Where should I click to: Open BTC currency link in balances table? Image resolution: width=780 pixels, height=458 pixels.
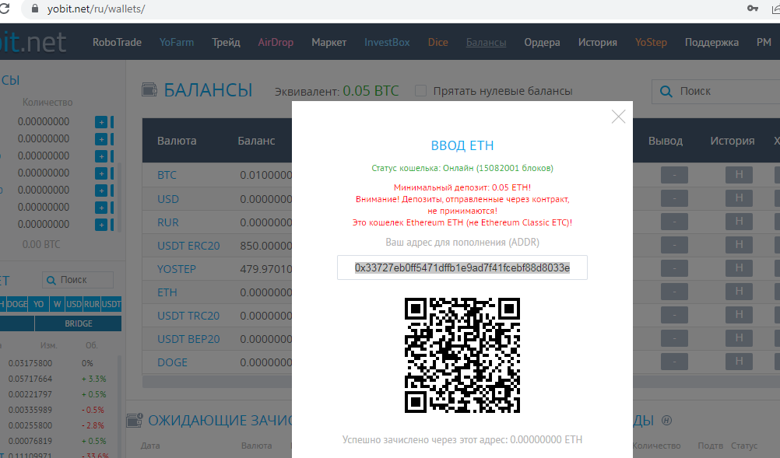point(167,176)
